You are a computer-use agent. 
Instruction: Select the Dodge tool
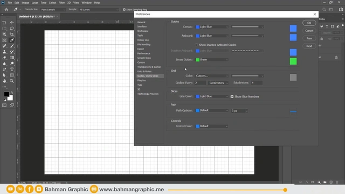[x=12, y=64]
